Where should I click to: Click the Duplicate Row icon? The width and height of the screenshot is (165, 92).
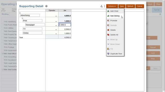tap(108, 54)
